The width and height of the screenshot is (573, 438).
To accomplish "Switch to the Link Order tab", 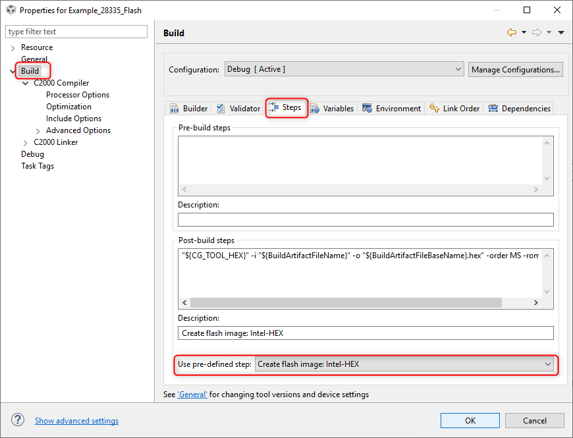I will (x=454, y=109).
